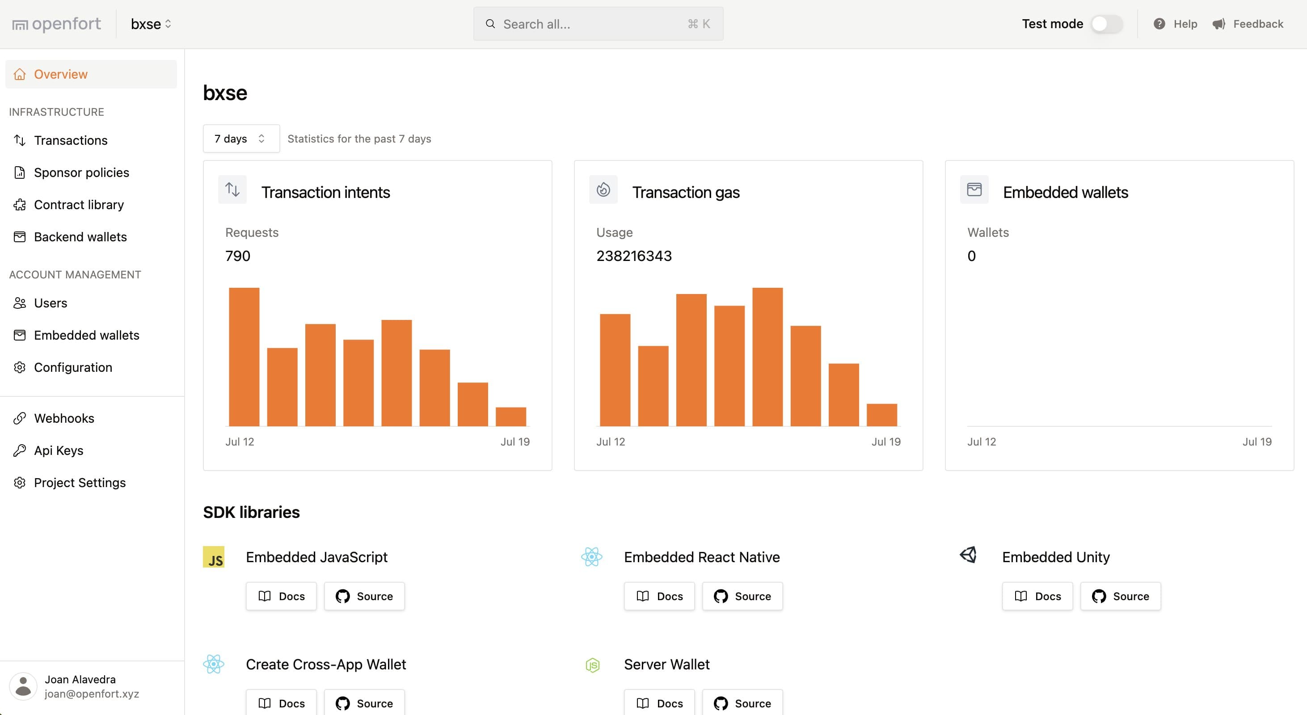This screenshot has height=715, width=1307.
Task: Open Configuration in the sidebar
Action: (91, 367)
